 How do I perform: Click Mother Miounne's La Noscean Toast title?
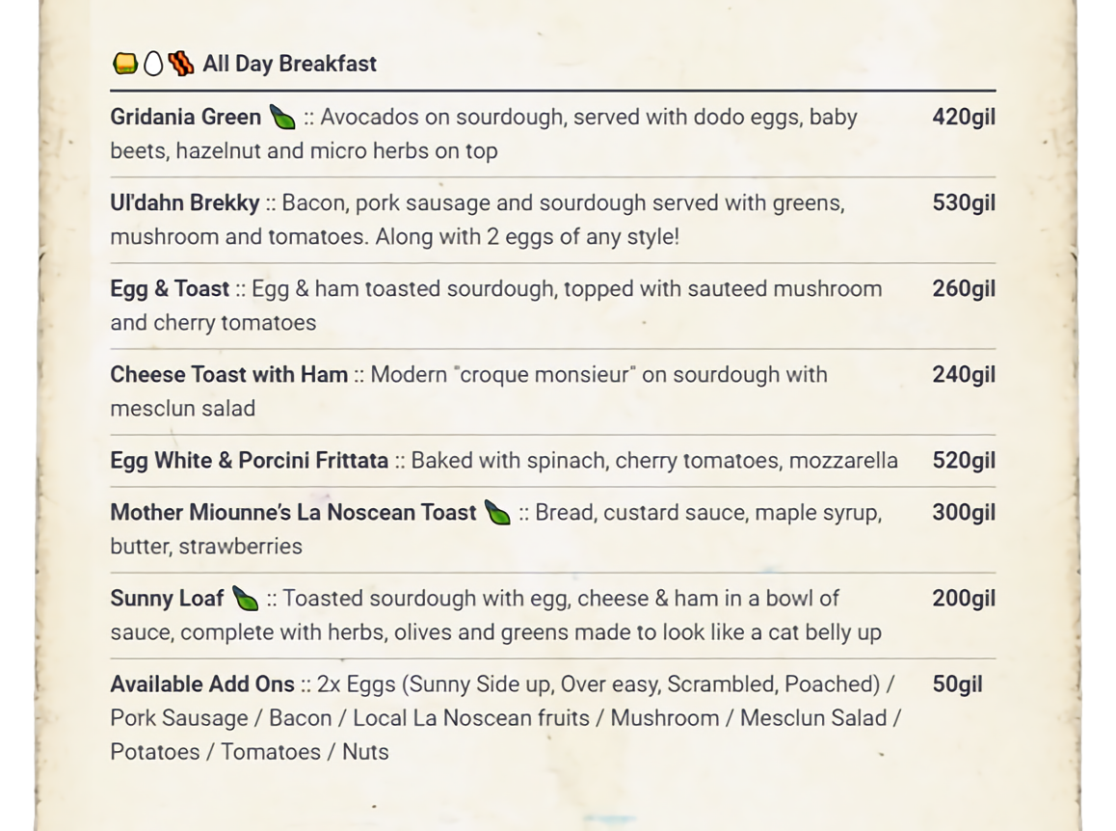pos(293,513)
